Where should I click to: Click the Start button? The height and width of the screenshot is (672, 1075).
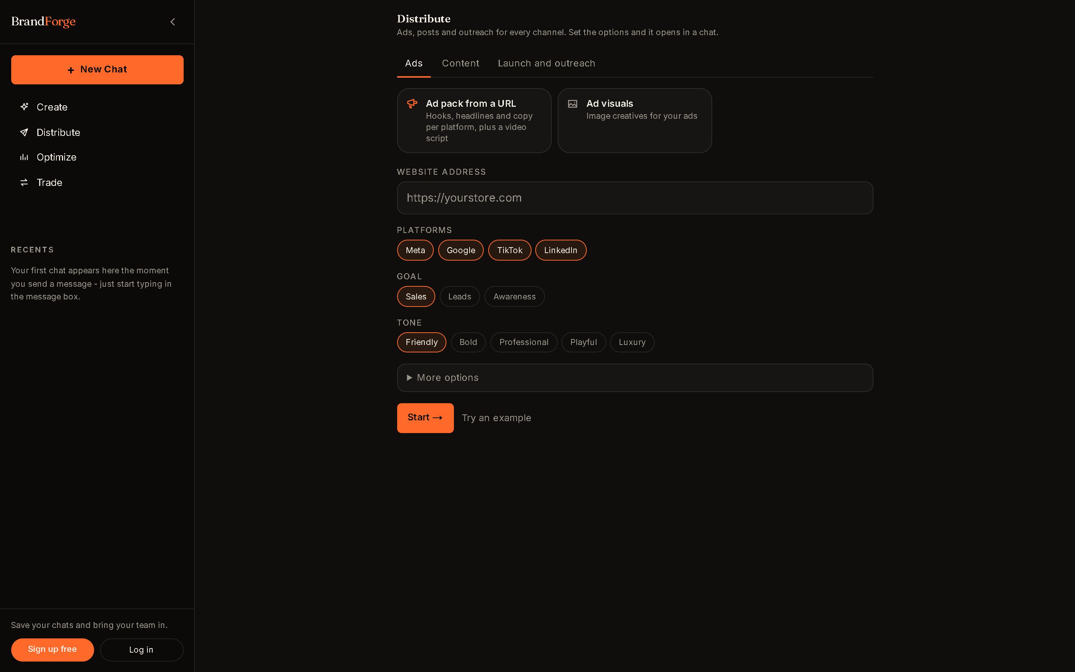(x=425, y=418)
